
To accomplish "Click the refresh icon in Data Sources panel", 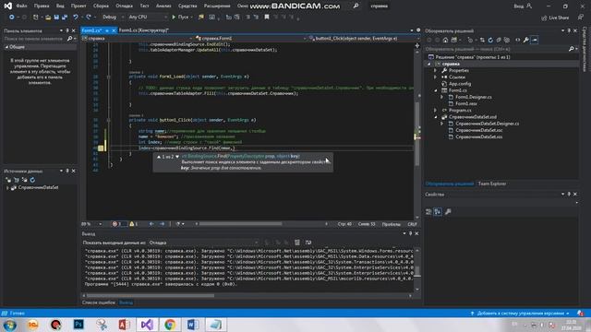I will [x=32, y=180].
